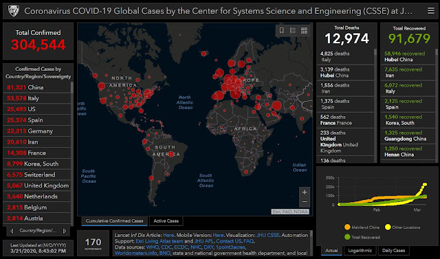Click the 1,375 deaths Spain entry

coord(345,104)
